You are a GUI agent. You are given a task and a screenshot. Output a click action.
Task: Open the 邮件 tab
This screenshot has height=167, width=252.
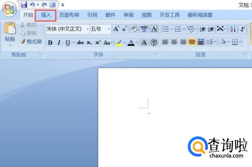pyautogui.click(x=110, y=15)
